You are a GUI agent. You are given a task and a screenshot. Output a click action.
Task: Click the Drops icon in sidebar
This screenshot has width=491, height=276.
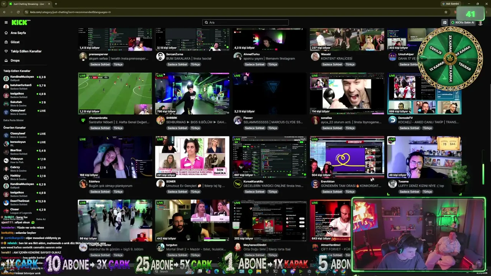(6, 61)
